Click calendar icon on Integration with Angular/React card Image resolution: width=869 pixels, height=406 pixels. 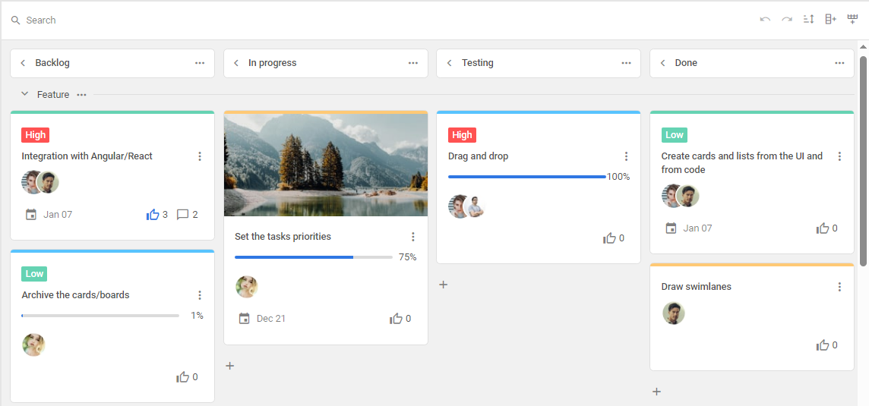pyautogui.click(x=31, y=214)
